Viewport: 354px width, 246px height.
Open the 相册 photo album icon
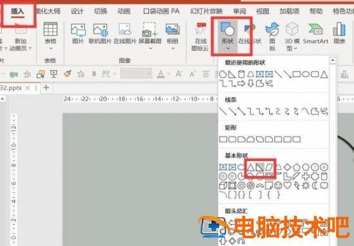[172, 29]
